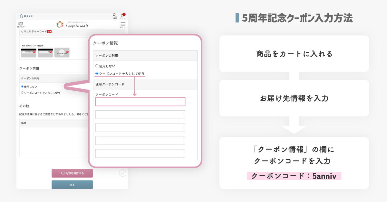Click the security code input field
The height and width of the screenshot is (202, 387).
coord(53,41)
